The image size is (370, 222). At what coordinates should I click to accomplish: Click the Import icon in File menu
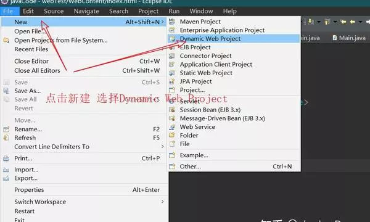[6, 170]
